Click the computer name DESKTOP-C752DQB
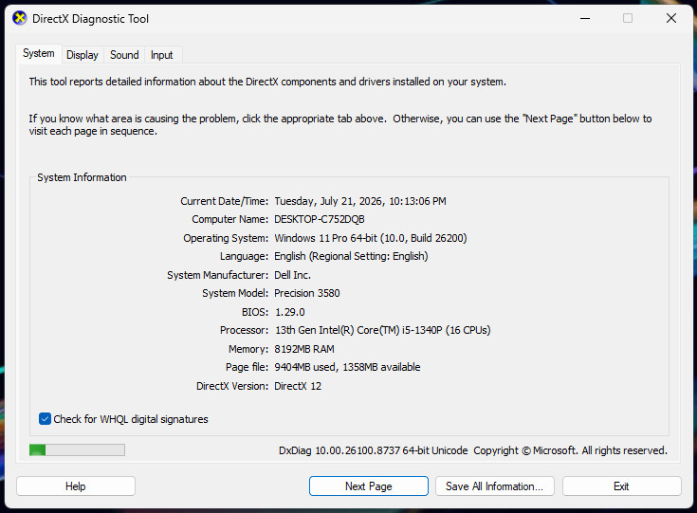The width and height of the screenshot is (697, 513). tap(320, 219)
